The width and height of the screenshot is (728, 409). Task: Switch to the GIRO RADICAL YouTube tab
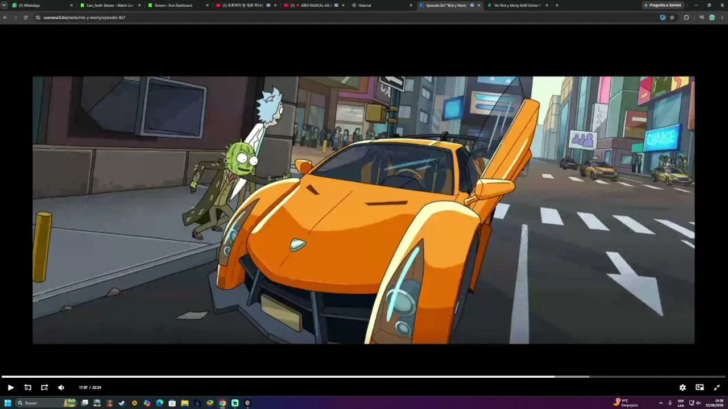313,5
